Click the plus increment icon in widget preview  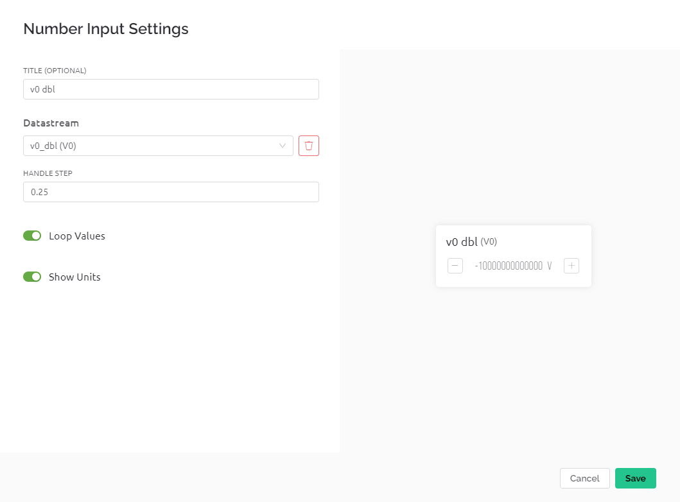[571, 266]
